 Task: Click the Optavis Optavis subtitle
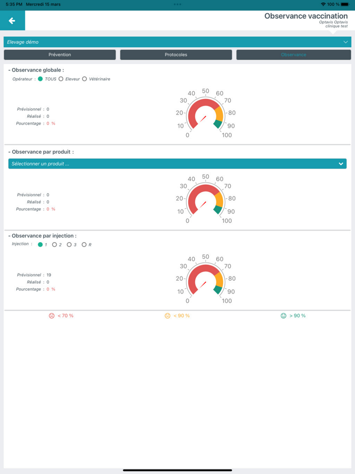(333, 22)
